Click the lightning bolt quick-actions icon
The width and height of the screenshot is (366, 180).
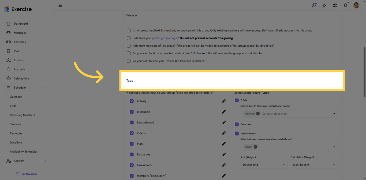[x=324, y=5]
